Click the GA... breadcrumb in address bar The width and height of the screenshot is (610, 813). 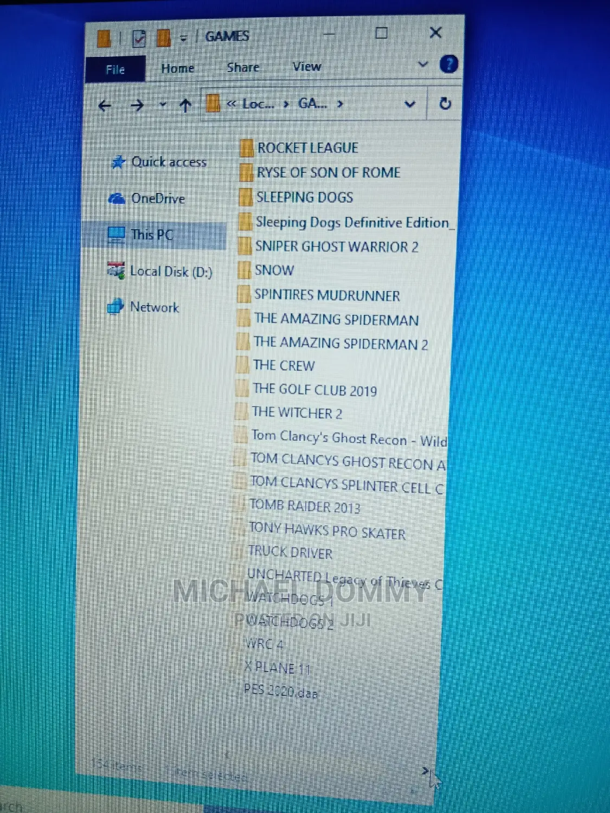313,103
